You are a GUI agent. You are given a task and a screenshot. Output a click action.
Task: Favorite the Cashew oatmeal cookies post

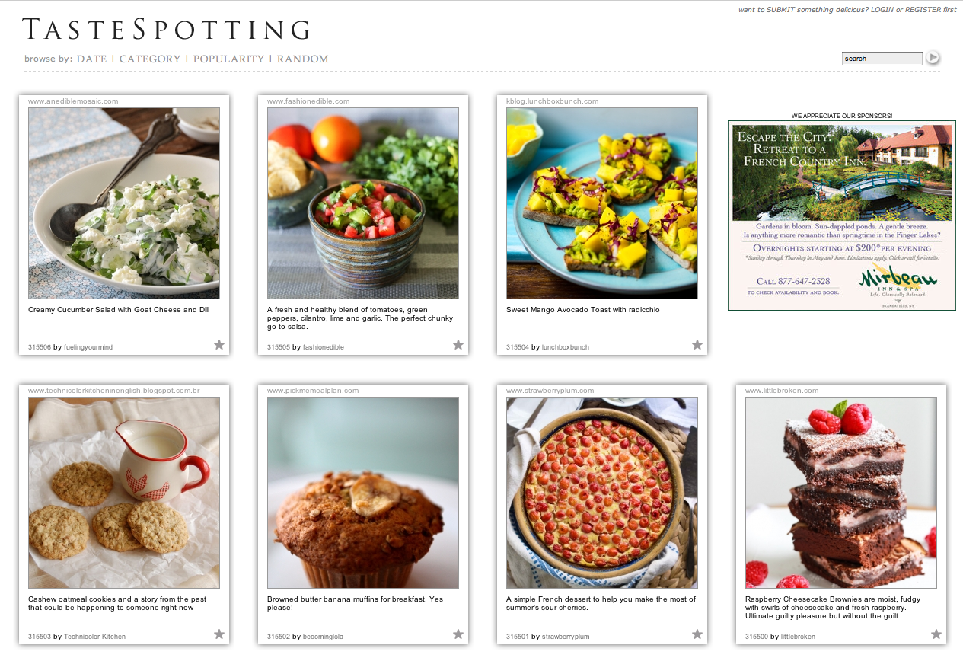219,634
